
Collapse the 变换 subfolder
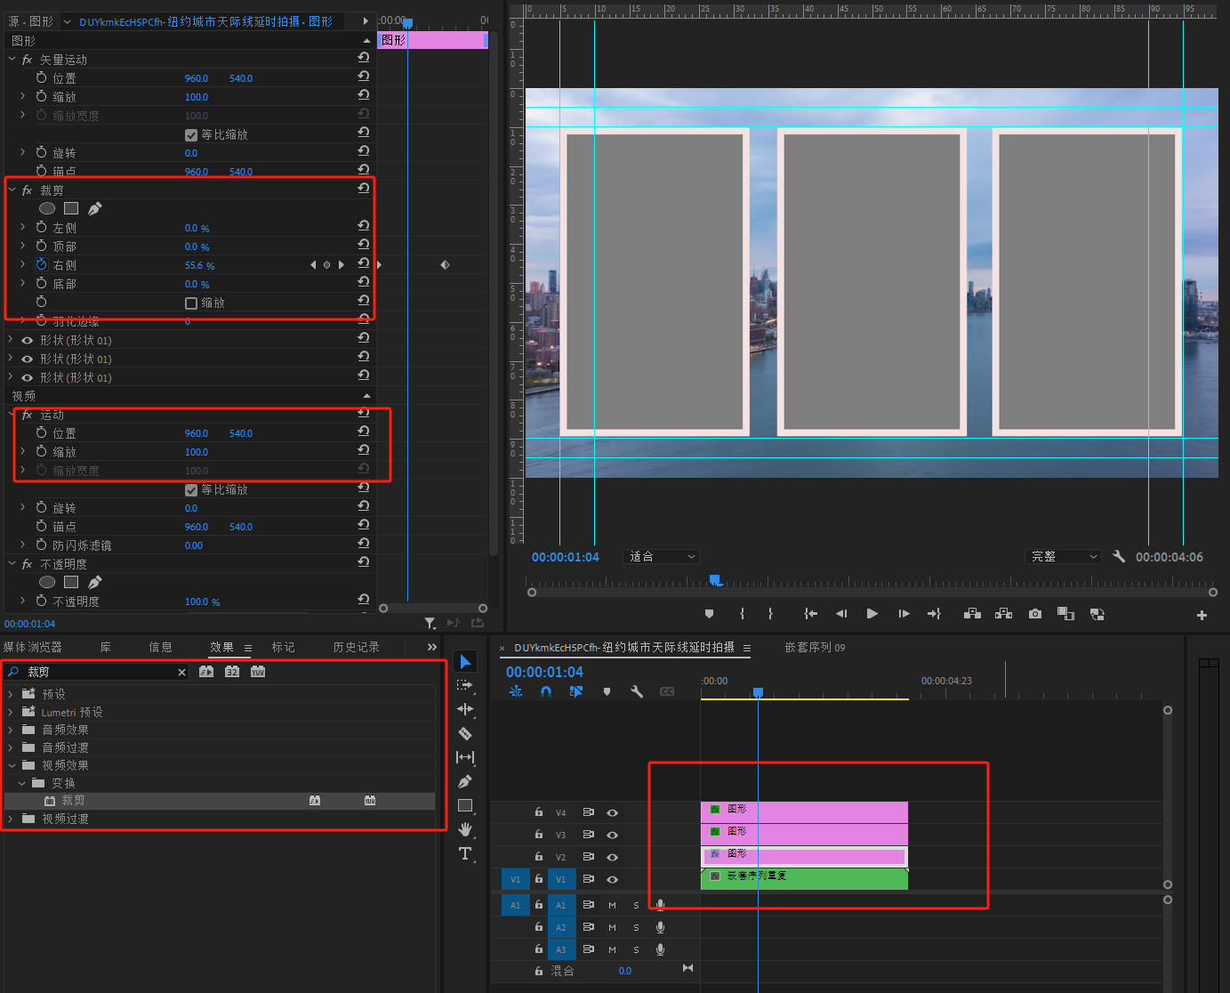click(x=22, y=783)
